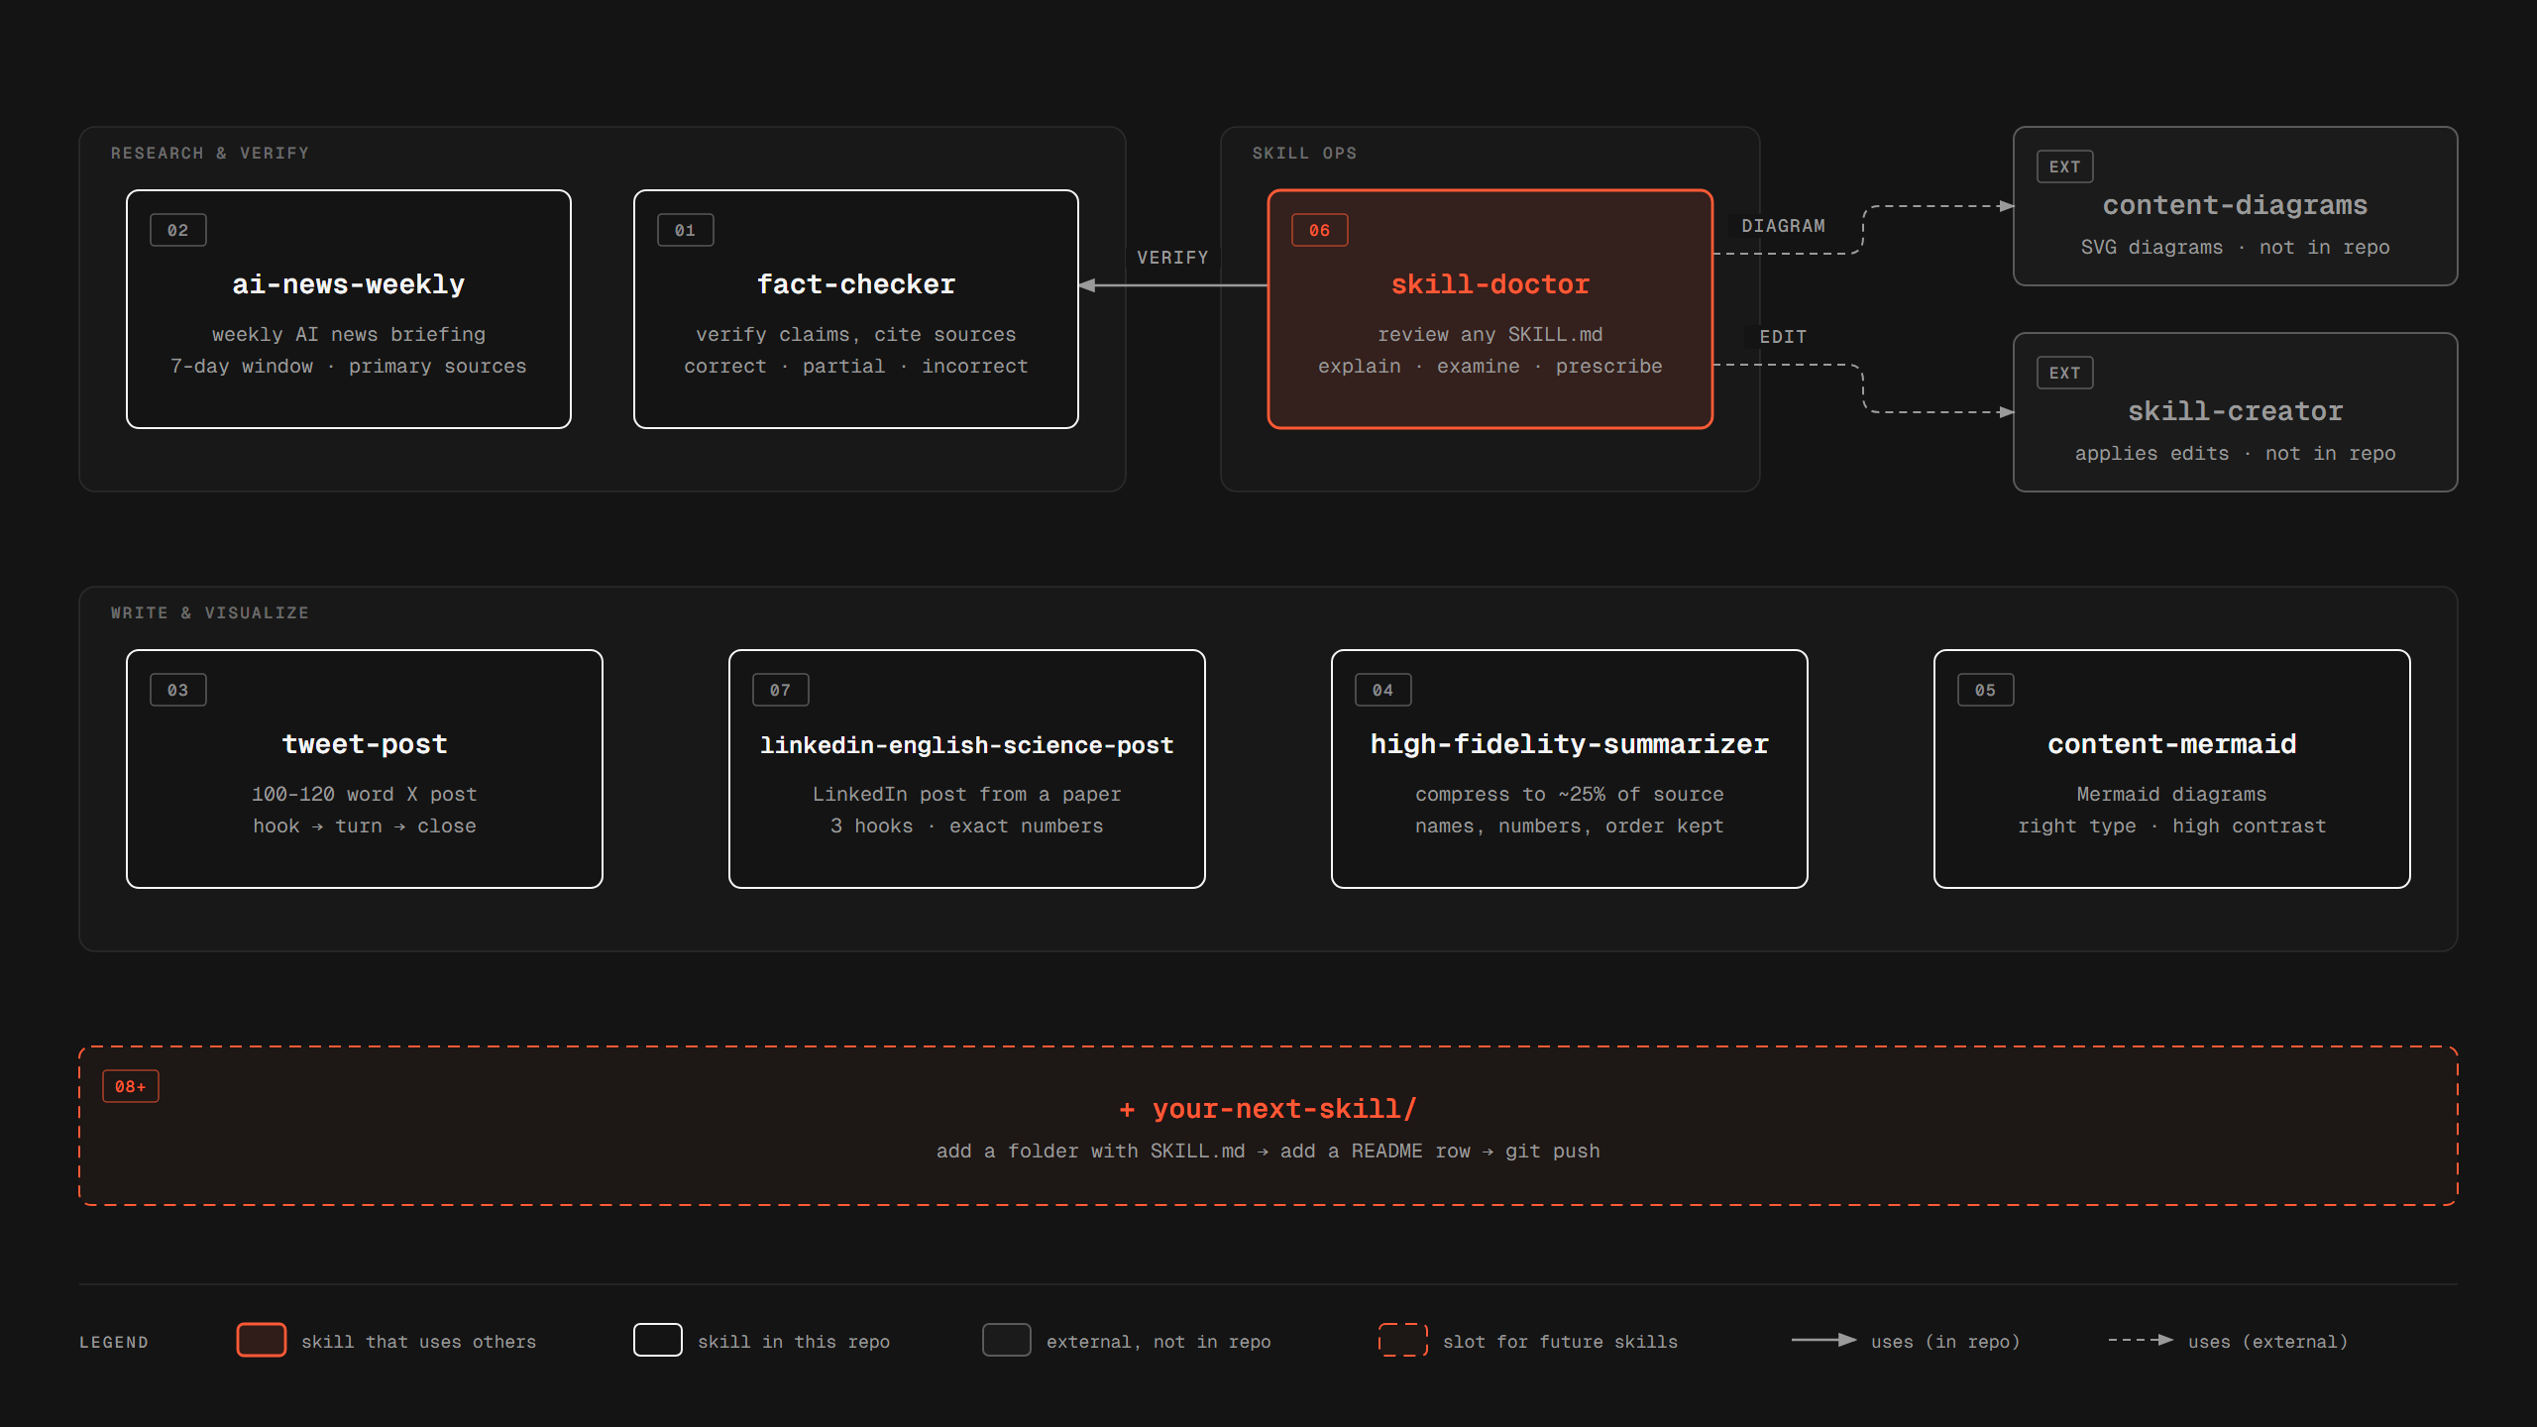
Task: Click the EDIT connector label
Action: (x=1783, y=337)
